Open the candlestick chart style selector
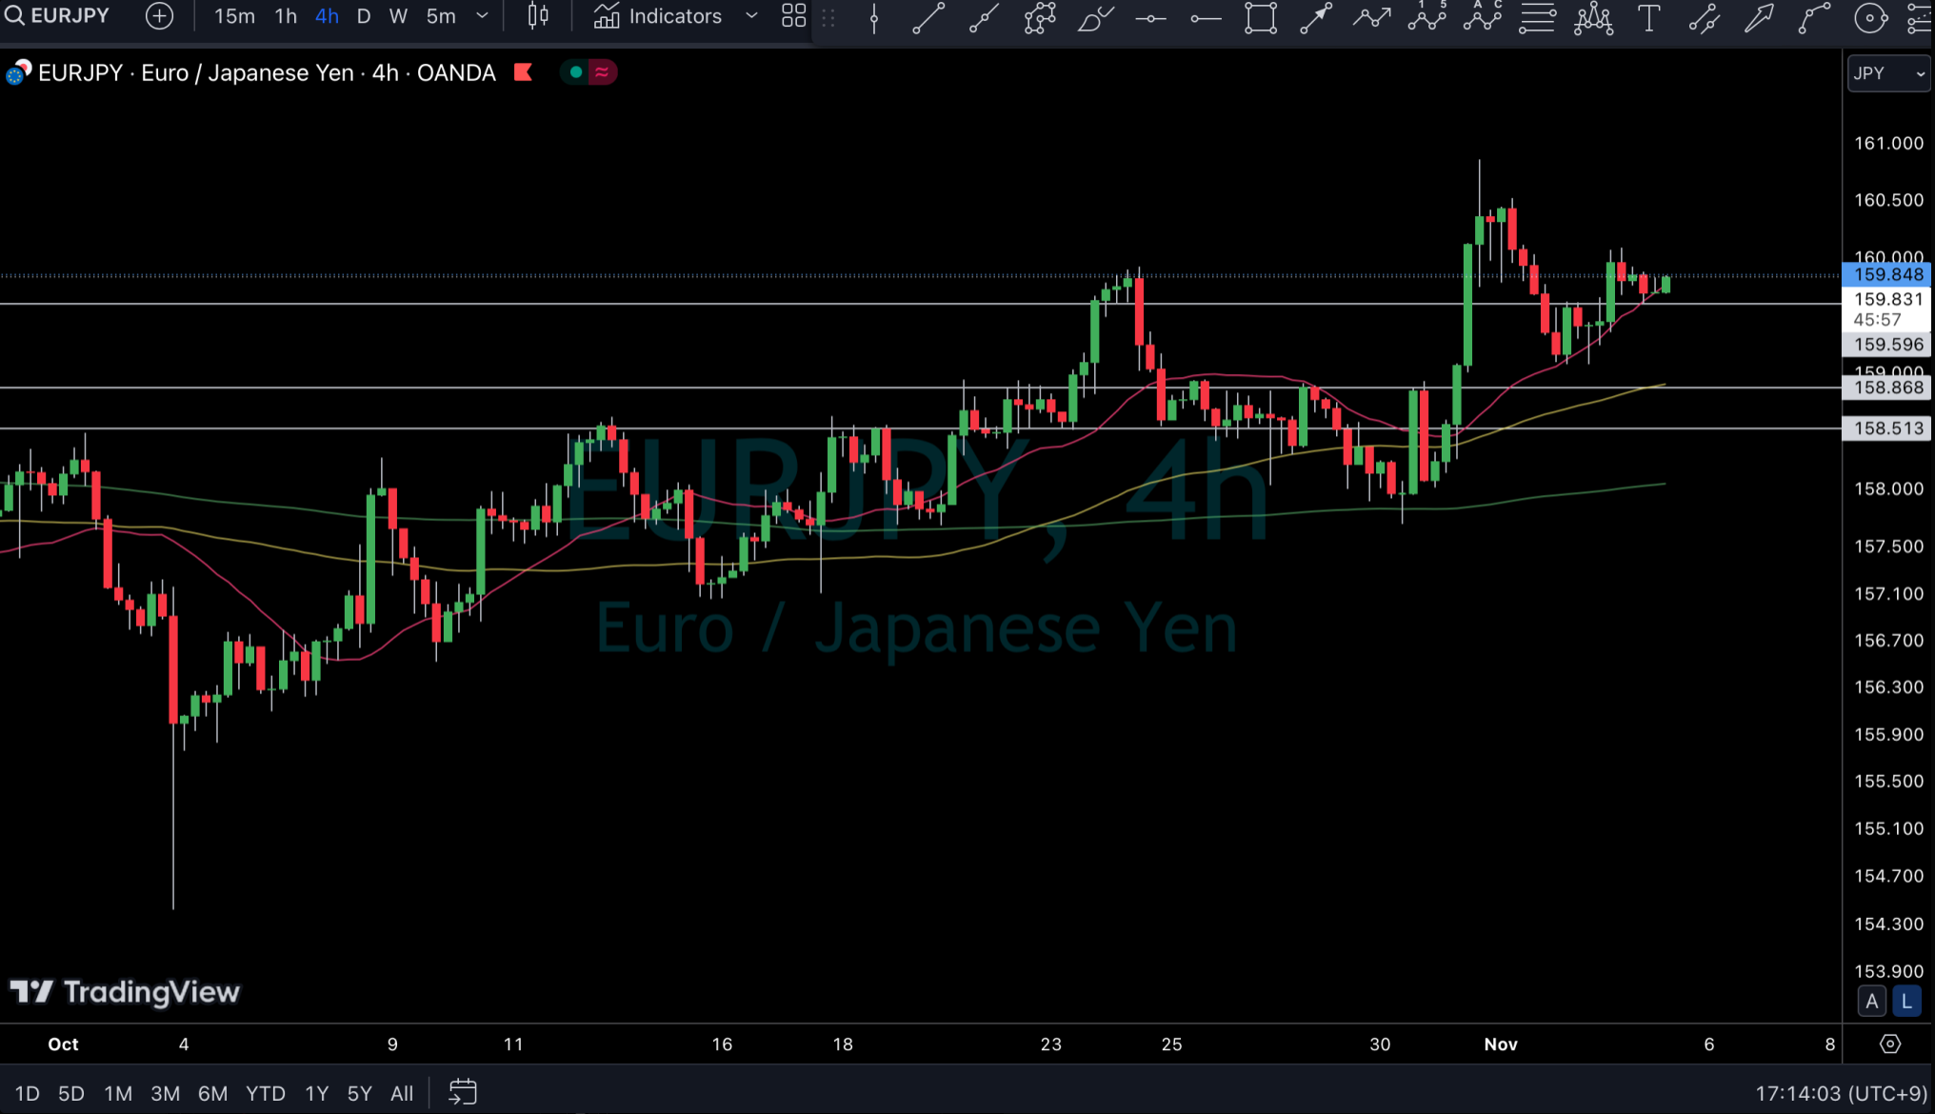The image size is (1935, 1114). click(538, 16)
